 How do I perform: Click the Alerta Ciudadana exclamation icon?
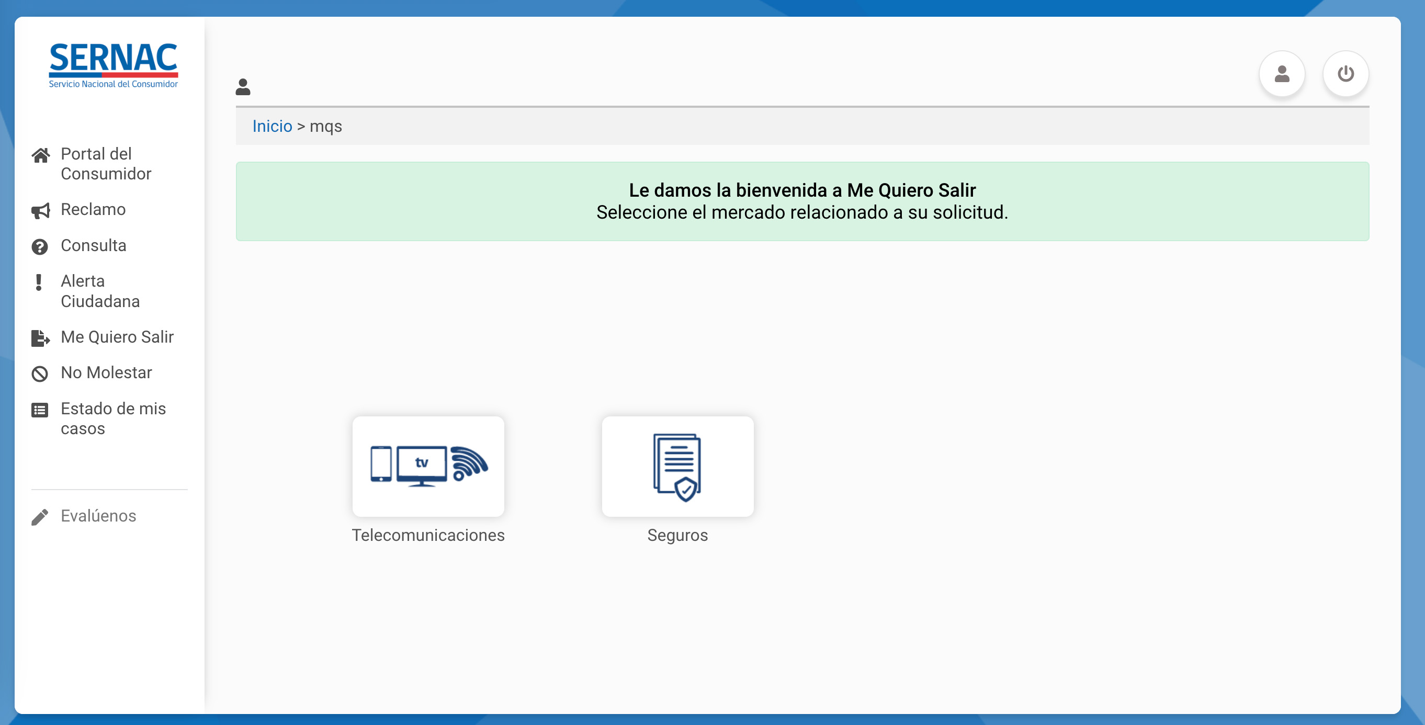tap(39, 282)
